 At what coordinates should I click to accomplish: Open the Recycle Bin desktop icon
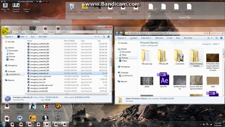(72, 8)
